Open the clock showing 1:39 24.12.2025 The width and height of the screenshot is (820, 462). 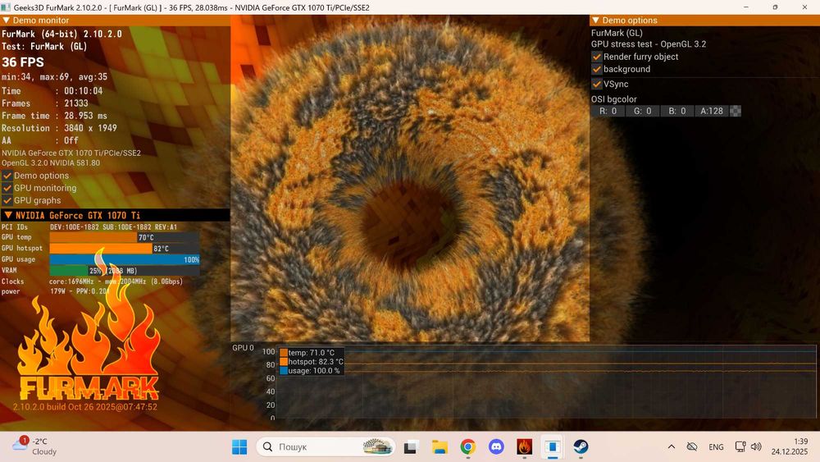pyautogui.click(x=790, y=446)
